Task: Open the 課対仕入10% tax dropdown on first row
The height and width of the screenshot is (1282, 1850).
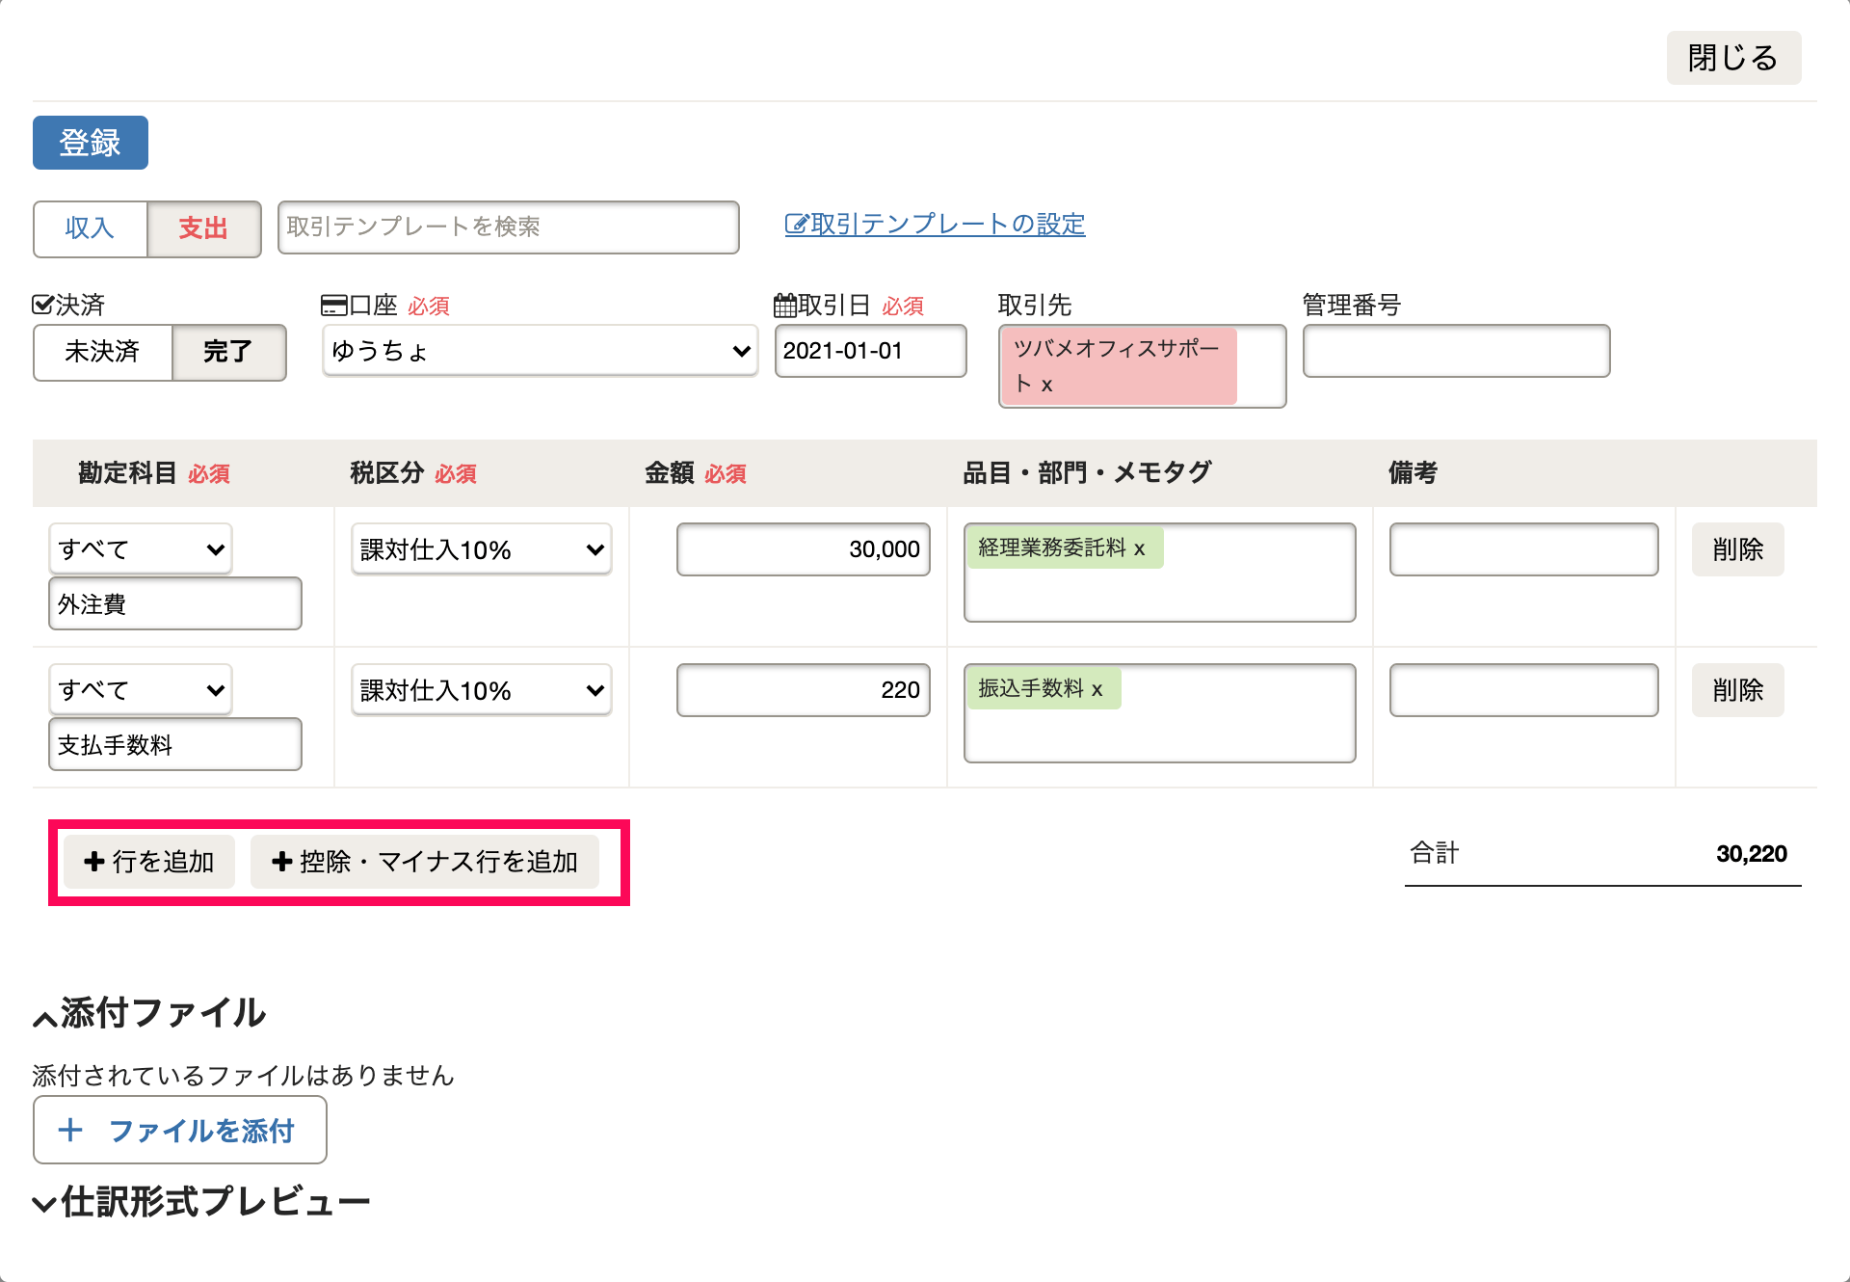Action: (480, 549)
